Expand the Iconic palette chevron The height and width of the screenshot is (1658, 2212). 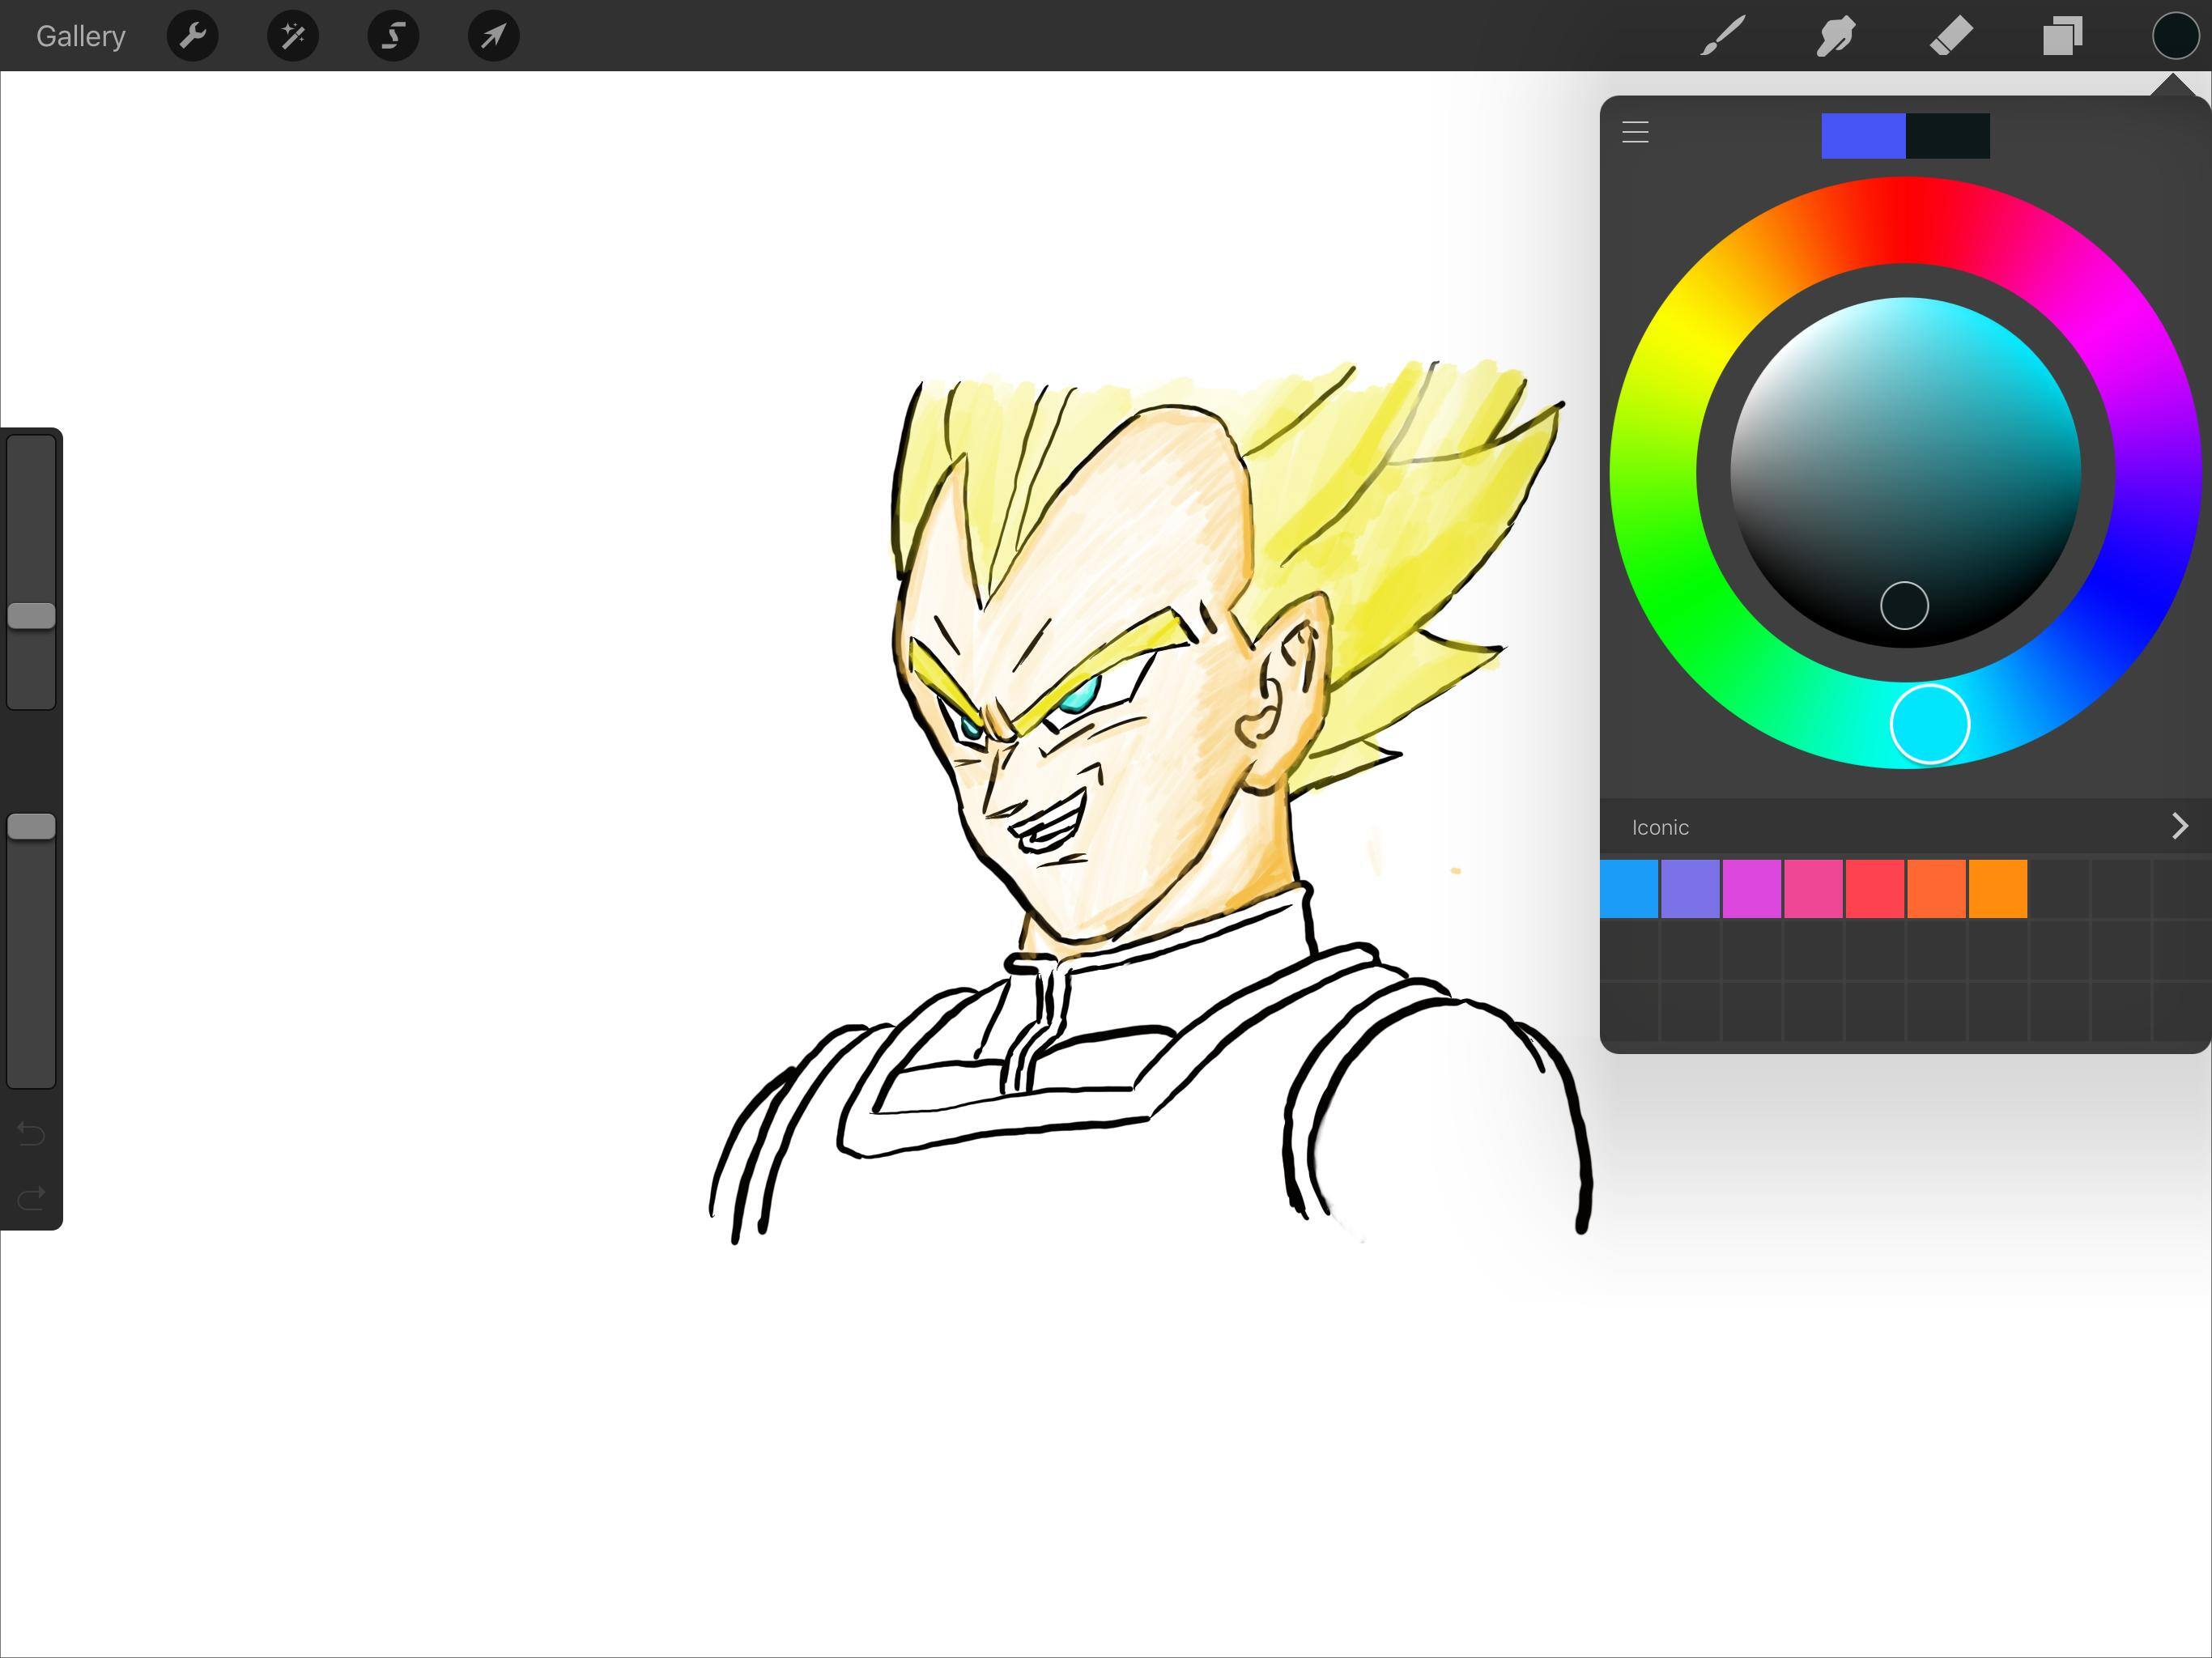pos(2180,826)
